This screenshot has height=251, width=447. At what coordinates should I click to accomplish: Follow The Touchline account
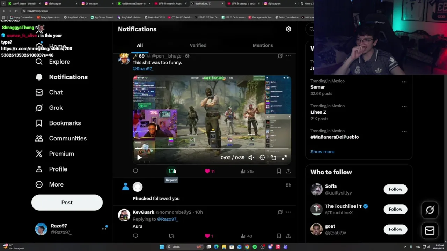pos(395,209)
